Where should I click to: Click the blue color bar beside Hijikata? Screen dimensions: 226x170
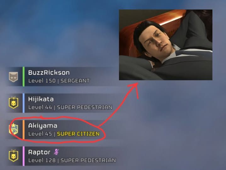tap(24, 103)
